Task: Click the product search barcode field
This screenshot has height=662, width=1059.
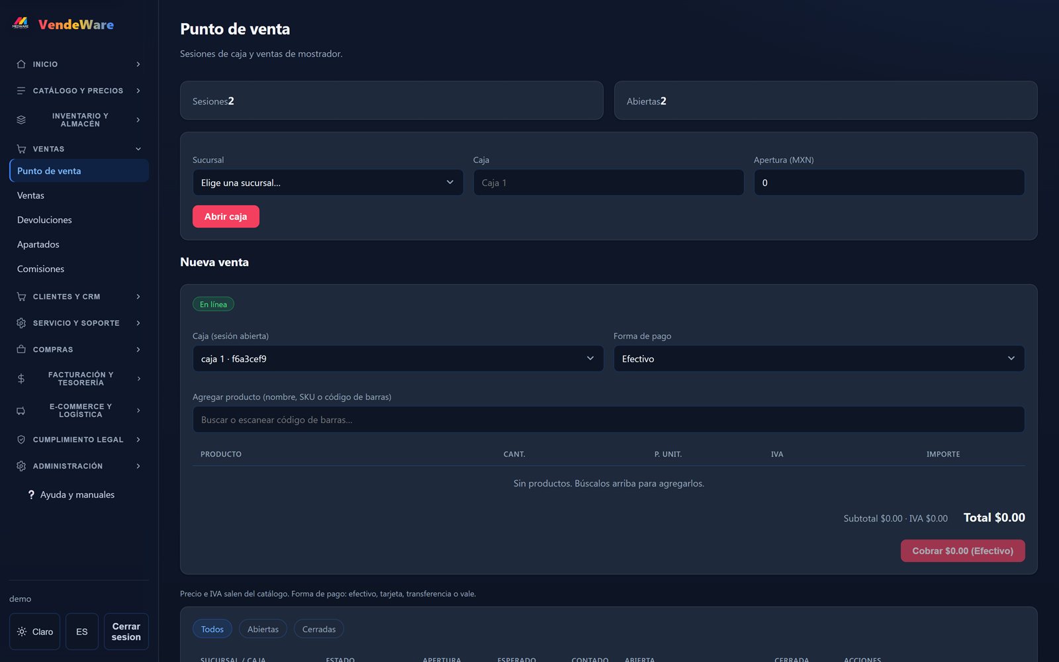Action: tap(608, 420)
